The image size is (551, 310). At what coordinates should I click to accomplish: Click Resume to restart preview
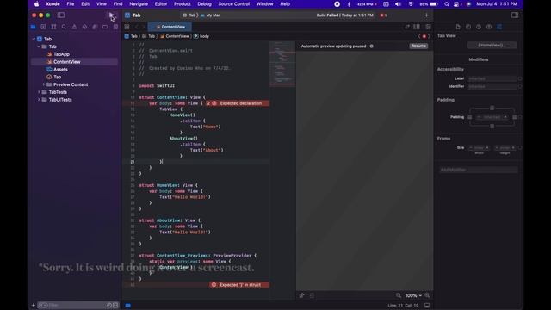pos(418,46)
